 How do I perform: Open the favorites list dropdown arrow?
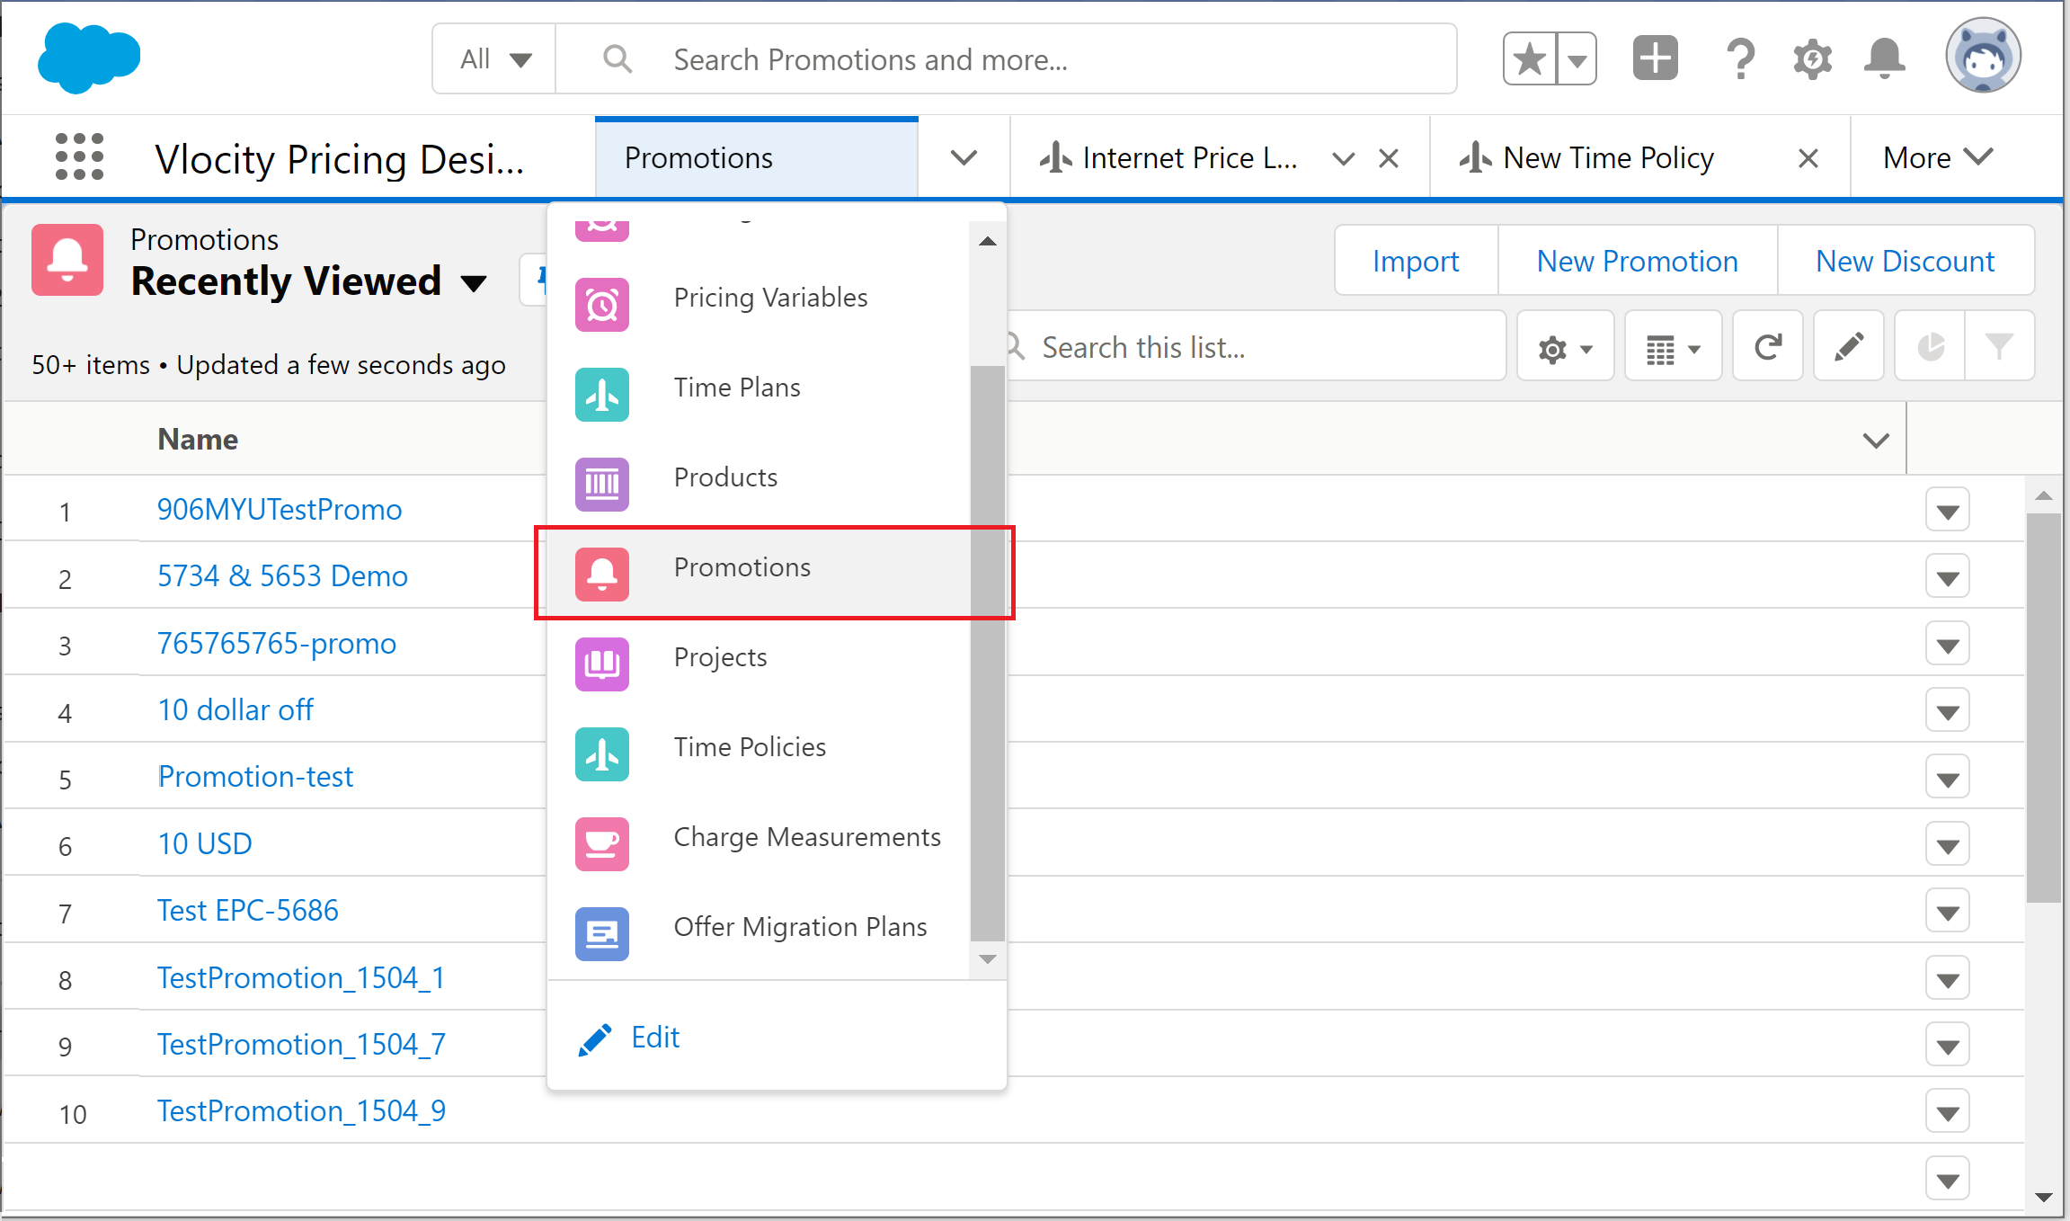[x=1577, y=59]
